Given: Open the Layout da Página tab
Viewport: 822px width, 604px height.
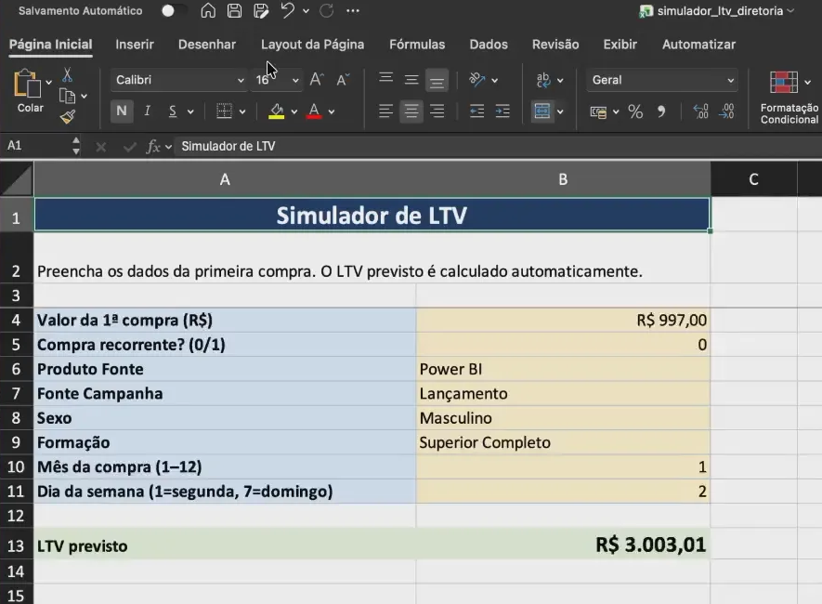Looking at the screenshot, I should click(x=312, y=45).
